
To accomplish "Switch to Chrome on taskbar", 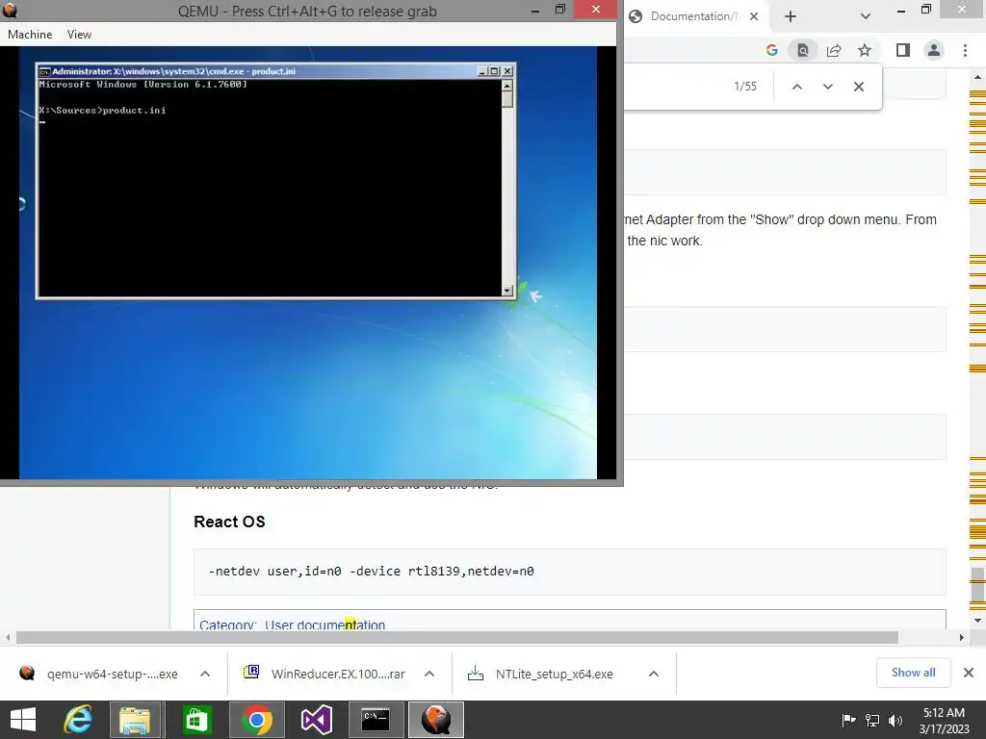I will coord(256,720).
